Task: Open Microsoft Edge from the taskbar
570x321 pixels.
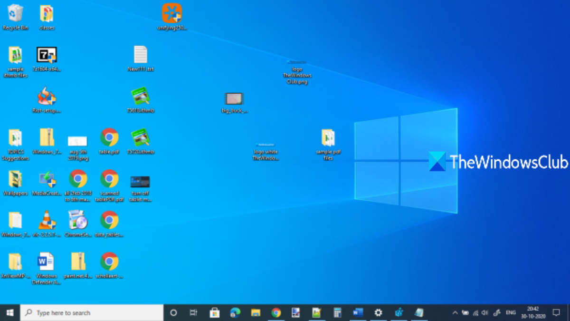Action: click(235, 312)
